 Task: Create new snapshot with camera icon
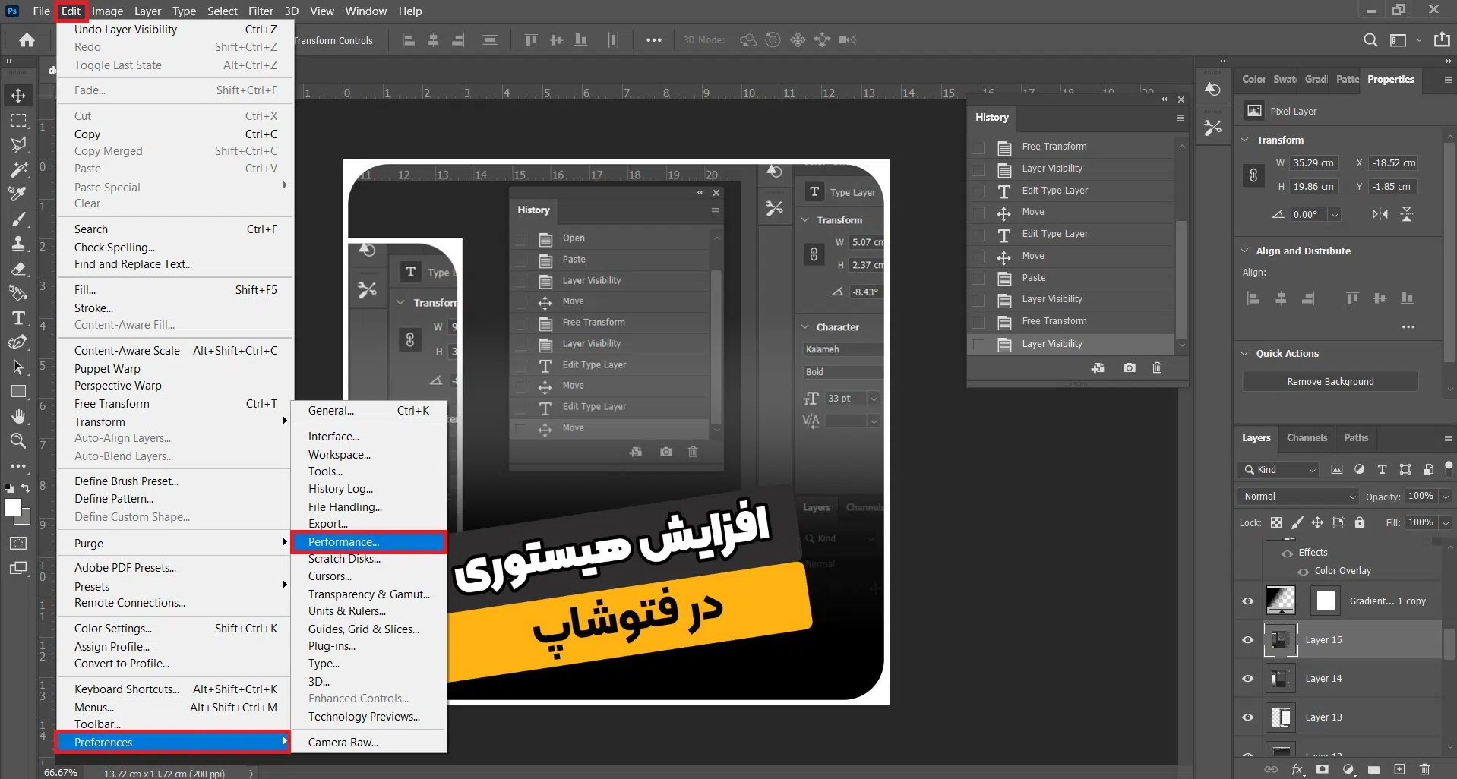(1130, 368)
